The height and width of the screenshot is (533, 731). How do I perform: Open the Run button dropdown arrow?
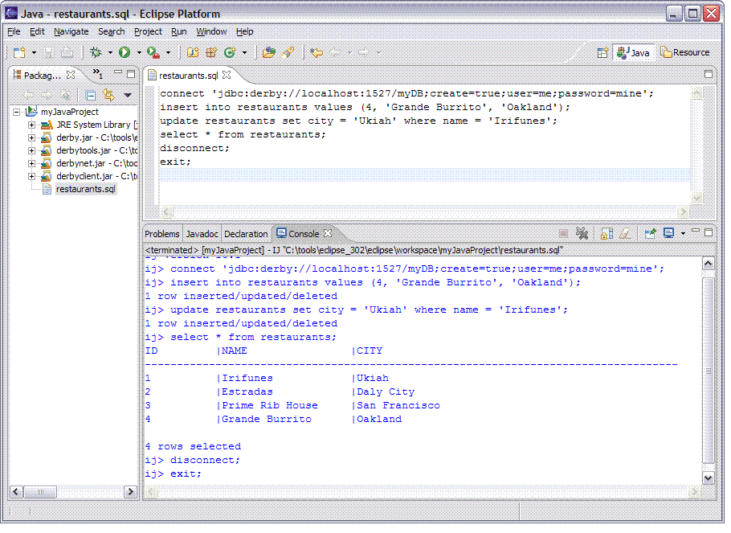138,53
